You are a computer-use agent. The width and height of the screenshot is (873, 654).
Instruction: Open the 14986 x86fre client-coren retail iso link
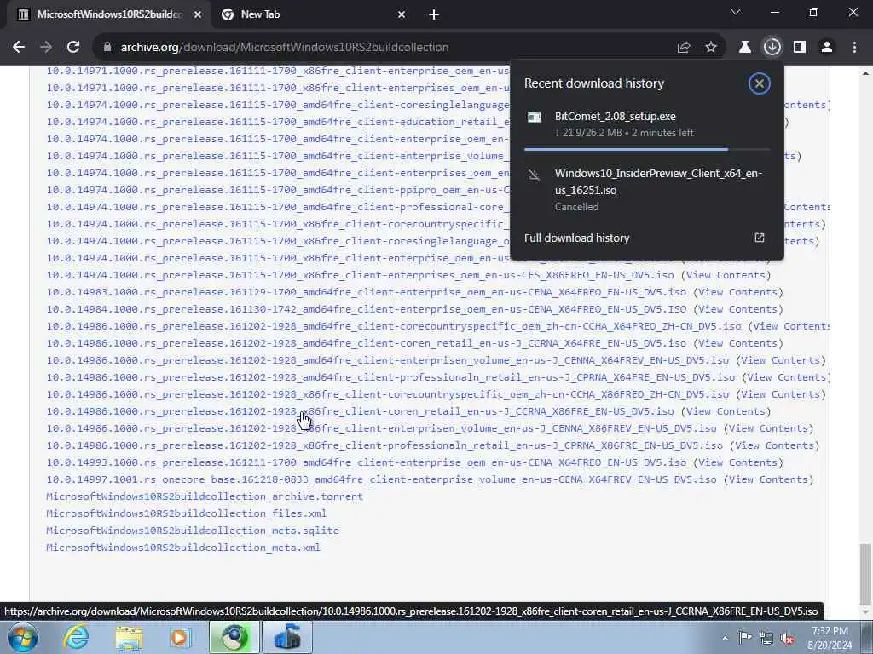[x=360, y=411]
